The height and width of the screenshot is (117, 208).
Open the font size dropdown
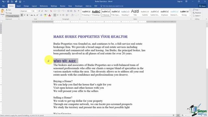37,11
